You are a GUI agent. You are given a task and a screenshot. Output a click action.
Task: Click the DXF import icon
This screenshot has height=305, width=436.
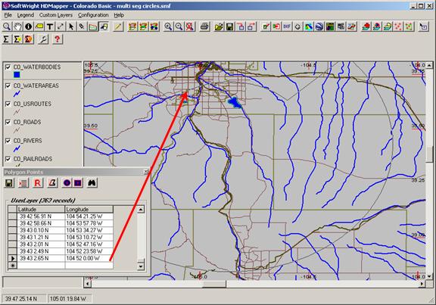[x=287, y=26]
